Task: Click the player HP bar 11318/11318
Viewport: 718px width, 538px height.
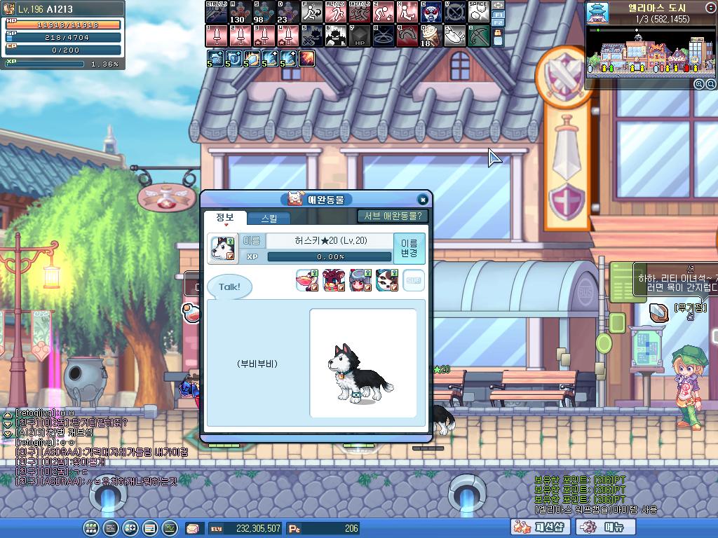Action: pos(63,25)
